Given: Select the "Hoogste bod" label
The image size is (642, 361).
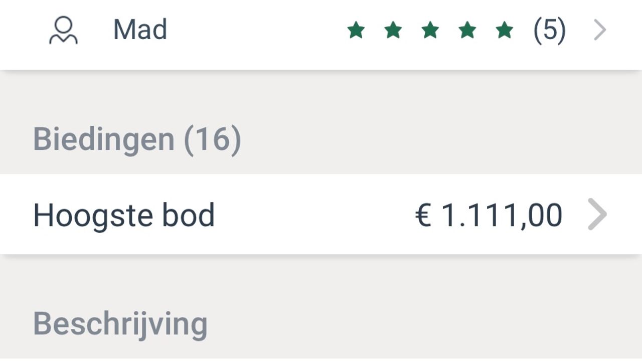Looking at the screenshot, I should point(124,215).
